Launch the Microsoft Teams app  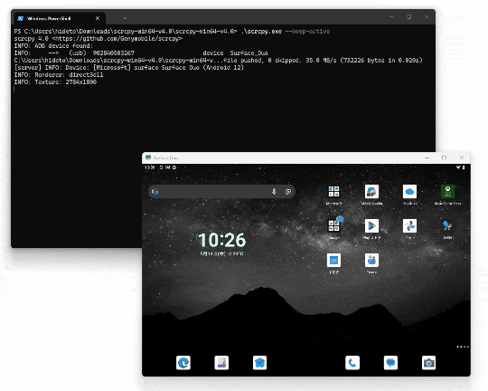pos(371,260)
